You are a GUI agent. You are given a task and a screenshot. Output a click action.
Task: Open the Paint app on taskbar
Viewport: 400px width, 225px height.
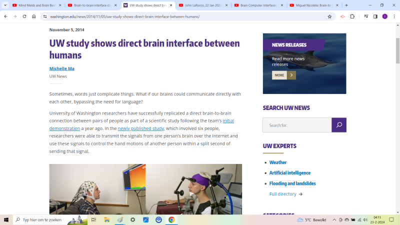coord(119,219)
